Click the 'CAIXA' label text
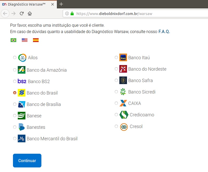The height and width of the screenshot is (172, 208). click(134, 103)
